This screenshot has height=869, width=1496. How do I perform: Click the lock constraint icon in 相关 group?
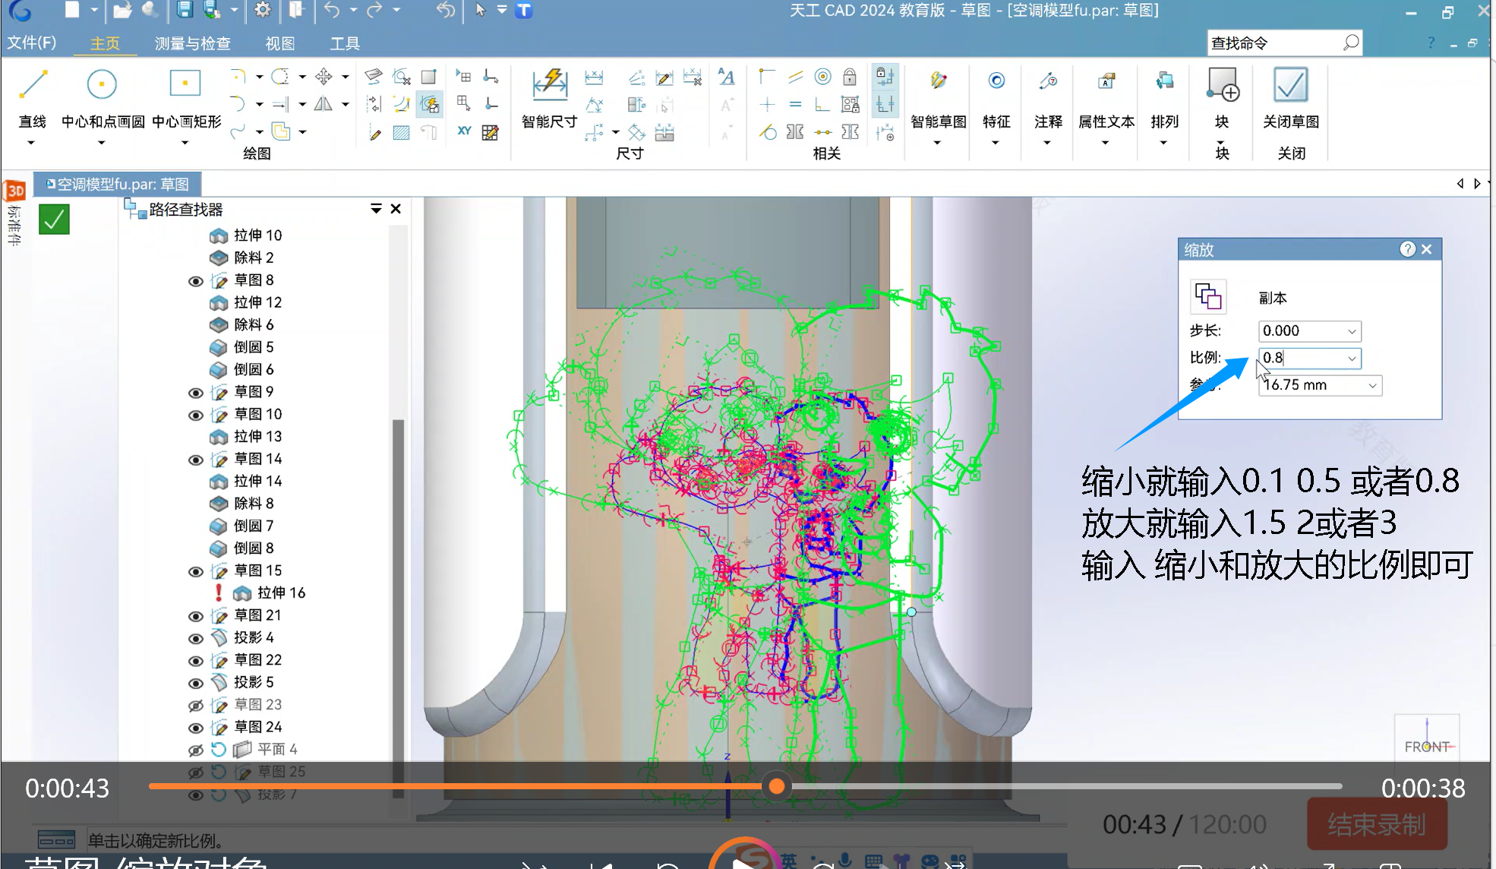coord(850,77)
